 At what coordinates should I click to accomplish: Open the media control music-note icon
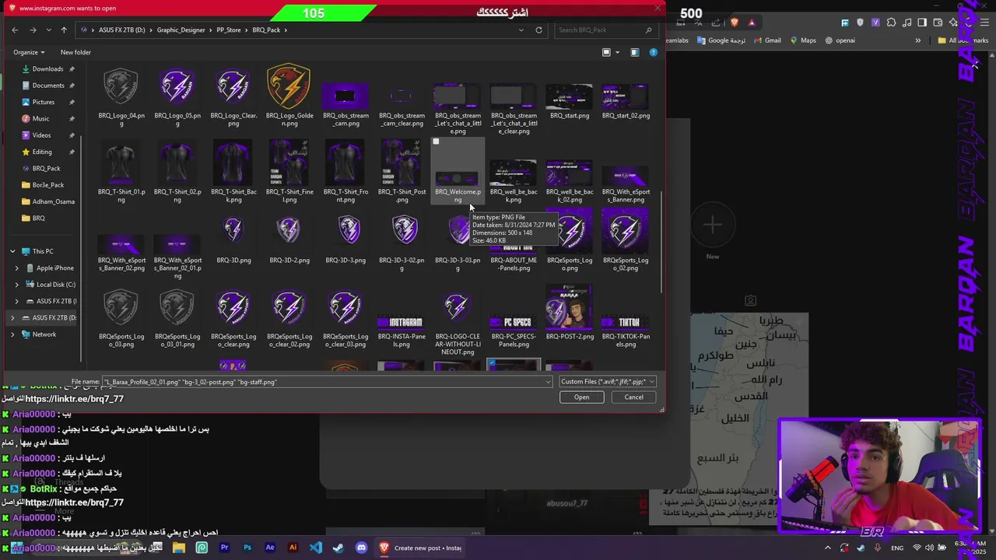tap(907, 23)
